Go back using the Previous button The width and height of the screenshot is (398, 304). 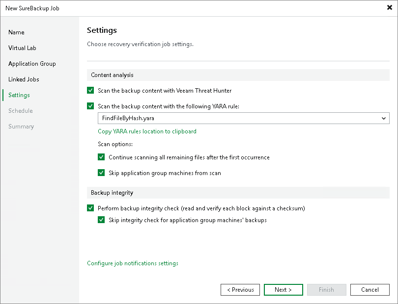tap(240, 290)
